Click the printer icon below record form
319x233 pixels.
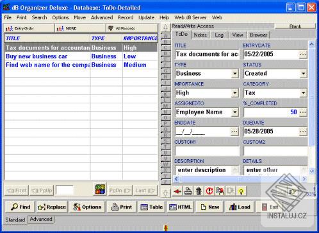click(x=188, y=191)
